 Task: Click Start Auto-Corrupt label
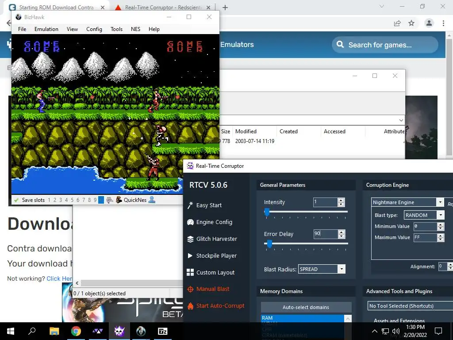pyautogui.click(x=220, y=305)
